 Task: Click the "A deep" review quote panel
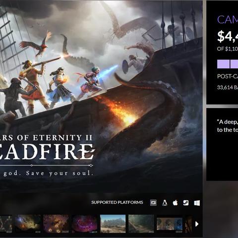(x=222, y=144)
